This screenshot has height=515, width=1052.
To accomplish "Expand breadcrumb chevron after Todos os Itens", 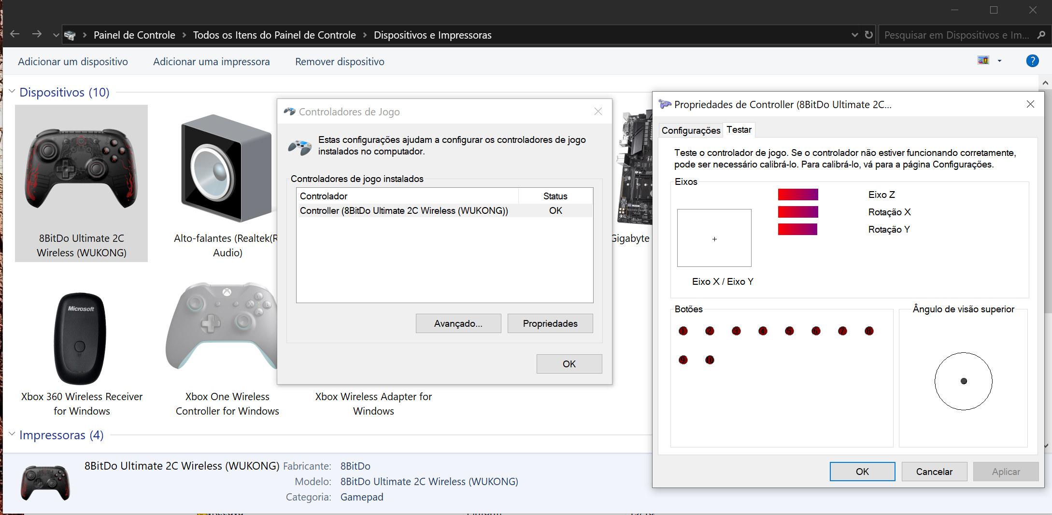I will (365, 35).
